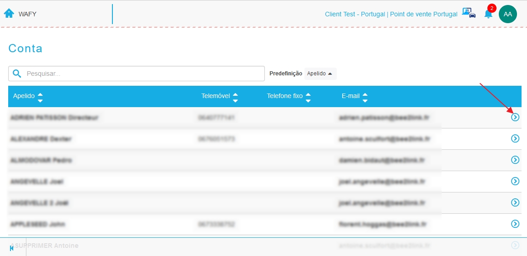
Task: Sort by Apelido column arrows
Action: (x=40, y=98)
